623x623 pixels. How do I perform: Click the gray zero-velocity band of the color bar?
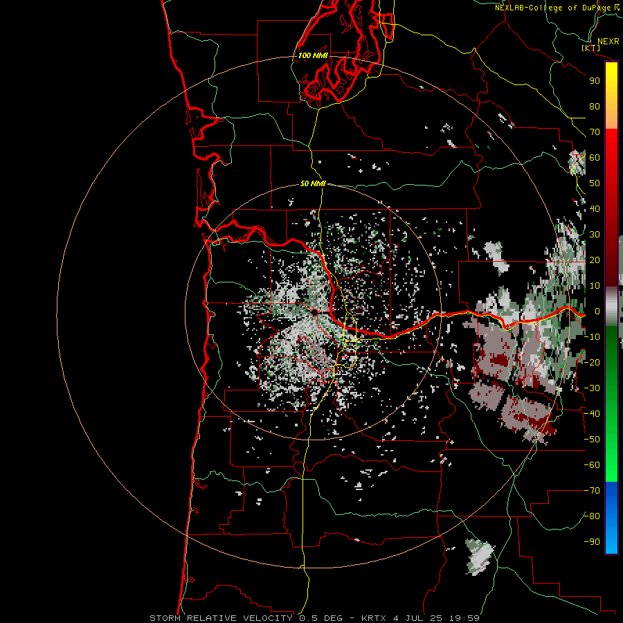[611, 307]
